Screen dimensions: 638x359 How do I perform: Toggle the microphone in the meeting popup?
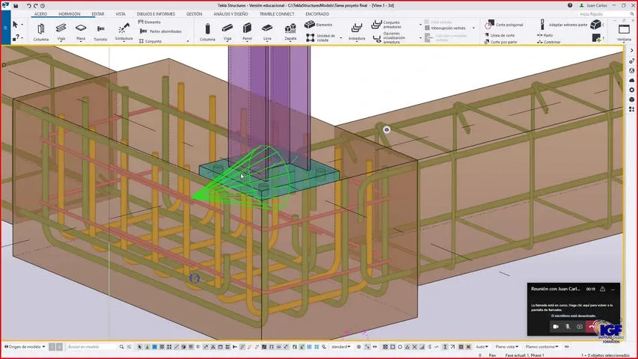point(568,326)
